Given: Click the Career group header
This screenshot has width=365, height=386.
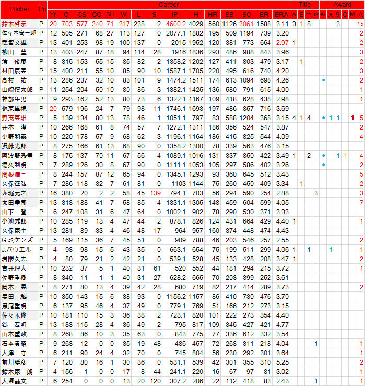Looking at the screenshot, I should click(x=169, y=5).
